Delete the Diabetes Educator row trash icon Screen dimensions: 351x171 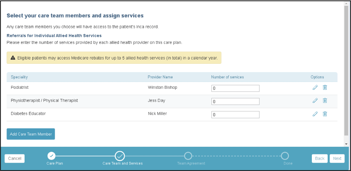coord(325,114)
